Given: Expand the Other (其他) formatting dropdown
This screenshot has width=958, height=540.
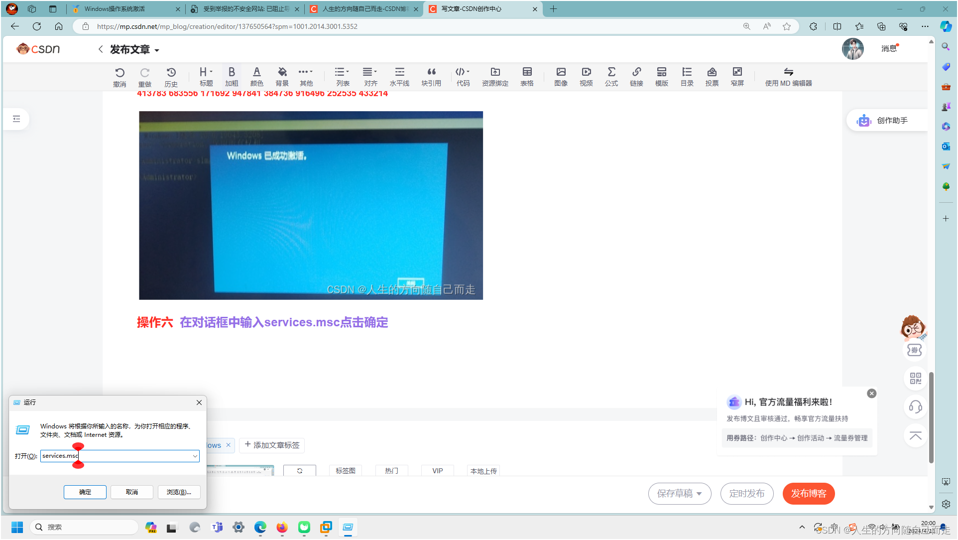Looking at the screenshot, I should pos(306,77).
